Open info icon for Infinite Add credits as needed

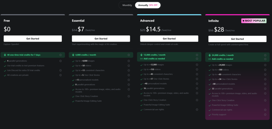(265, 59)
